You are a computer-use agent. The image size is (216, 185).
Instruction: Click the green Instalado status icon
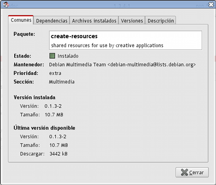(52, 56)
